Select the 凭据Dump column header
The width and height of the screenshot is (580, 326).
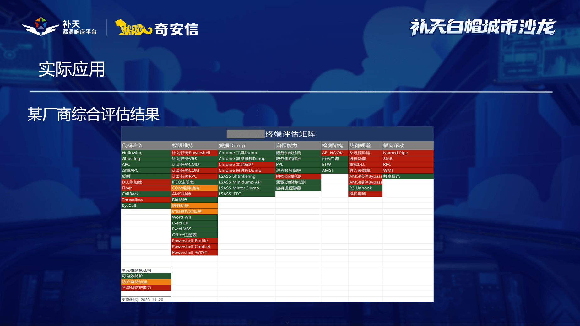tap(247, 146)
